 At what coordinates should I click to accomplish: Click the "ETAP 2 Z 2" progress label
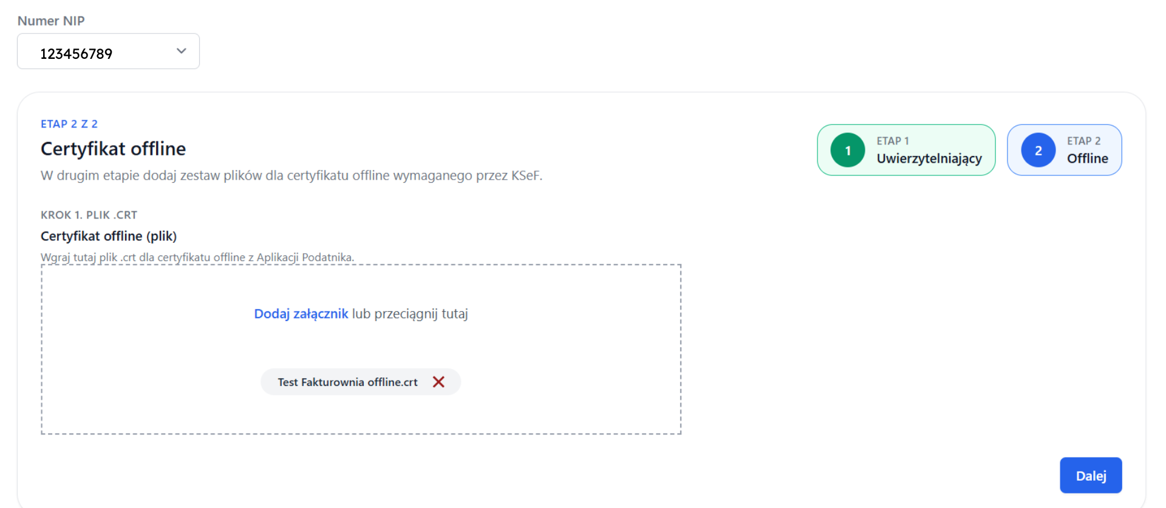[69, 124]
